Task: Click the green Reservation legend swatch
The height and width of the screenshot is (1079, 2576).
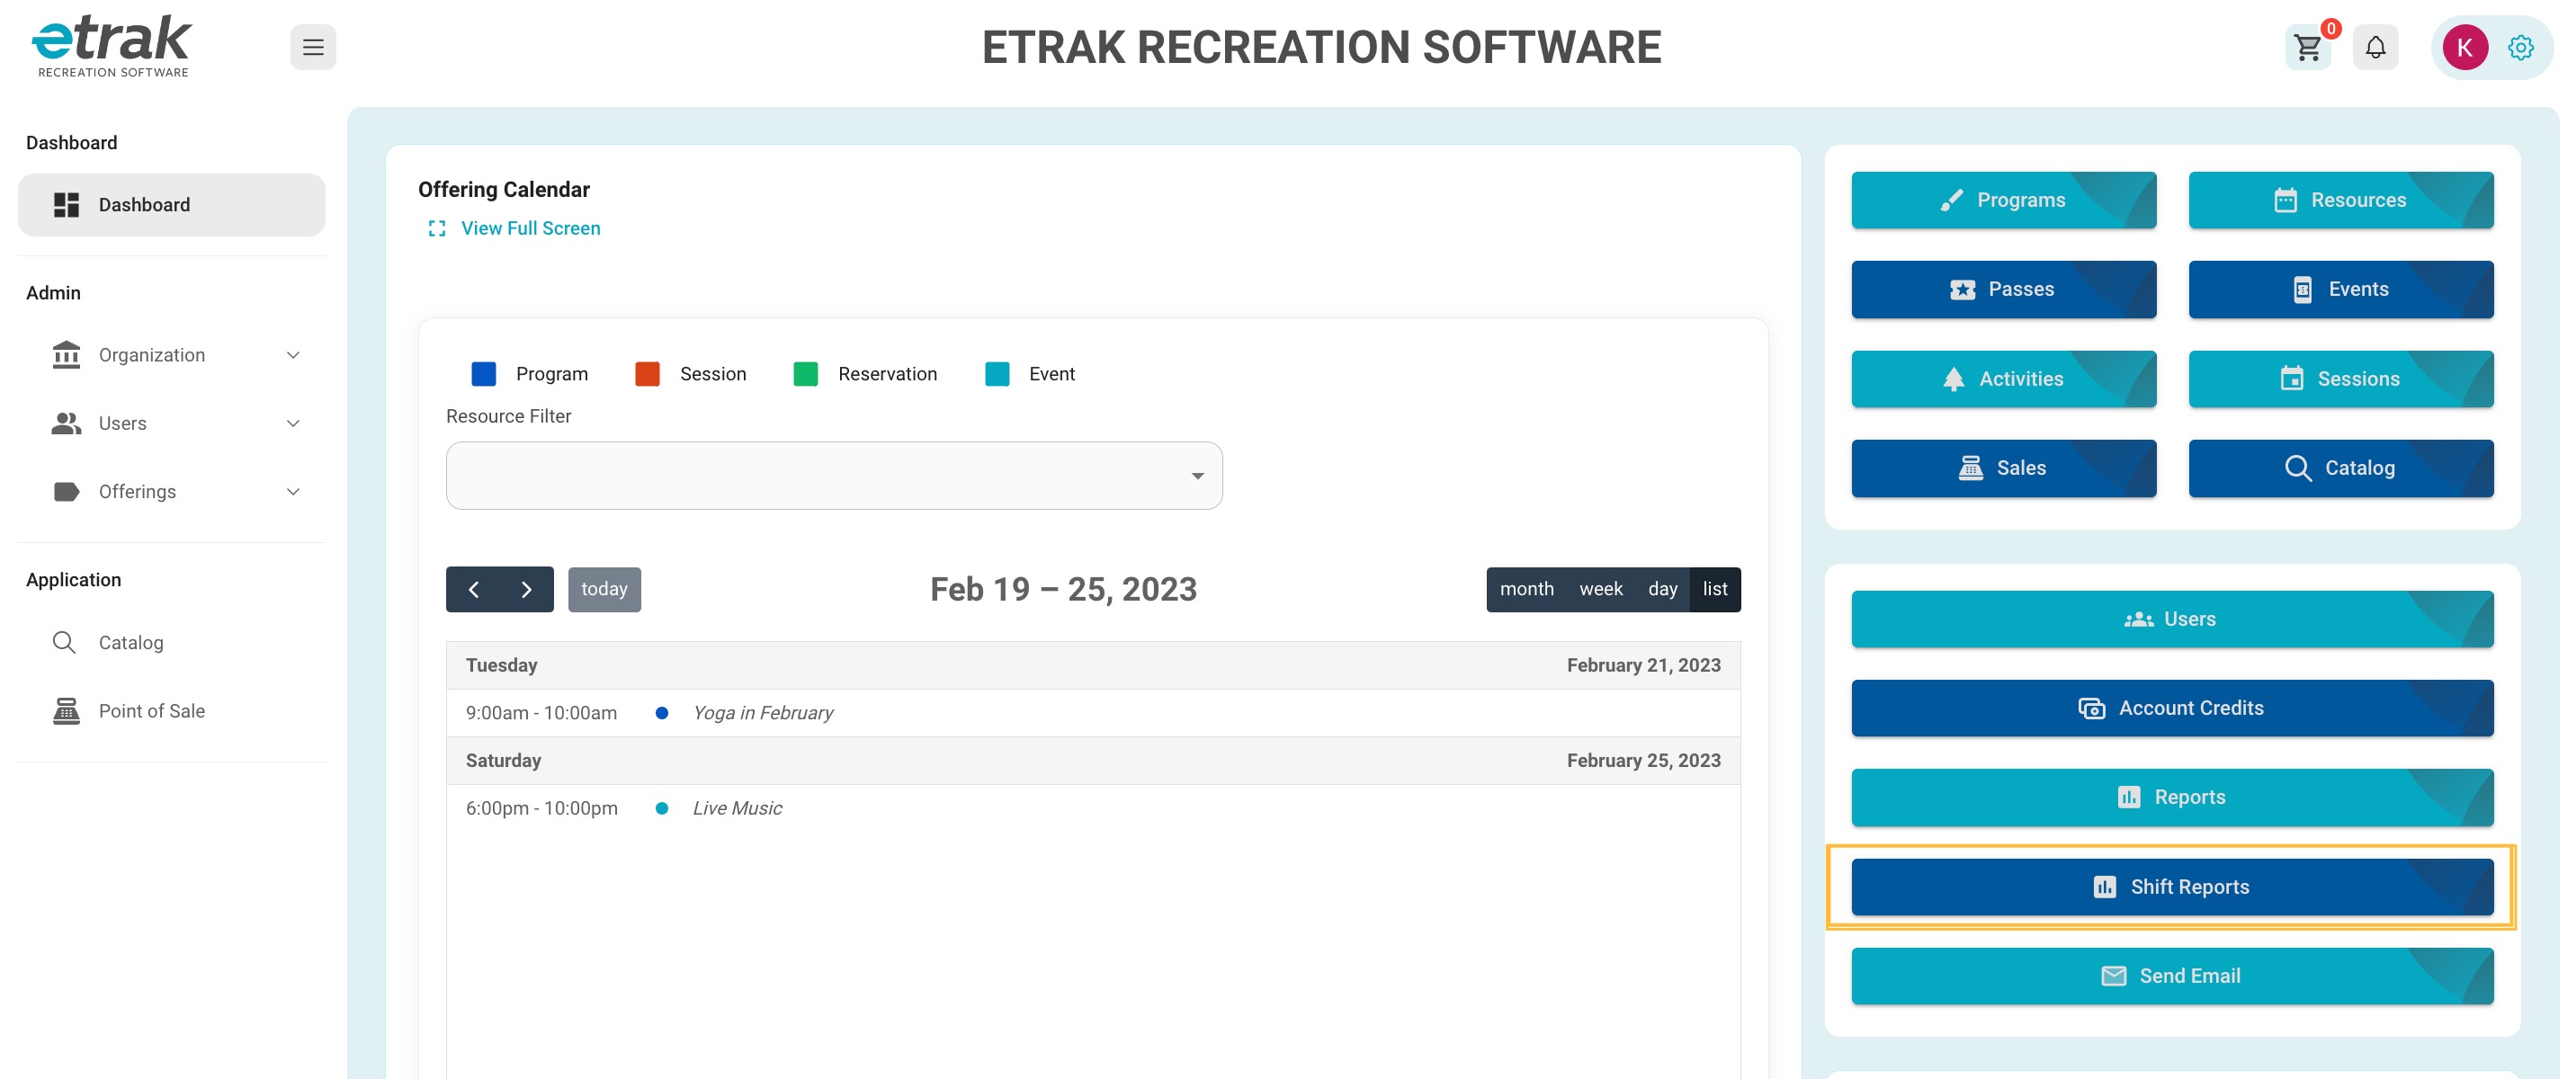Action: click(806, 374)
